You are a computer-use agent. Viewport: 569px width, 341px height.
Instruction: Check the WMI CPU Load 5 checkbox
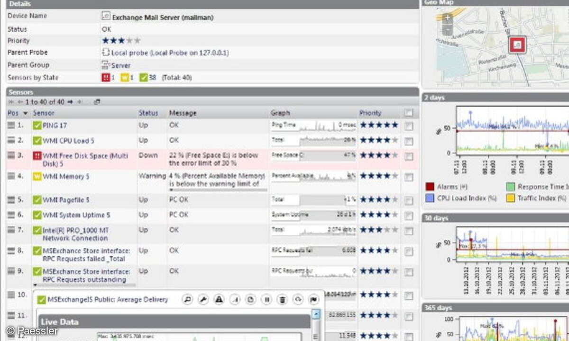point(409,141)
